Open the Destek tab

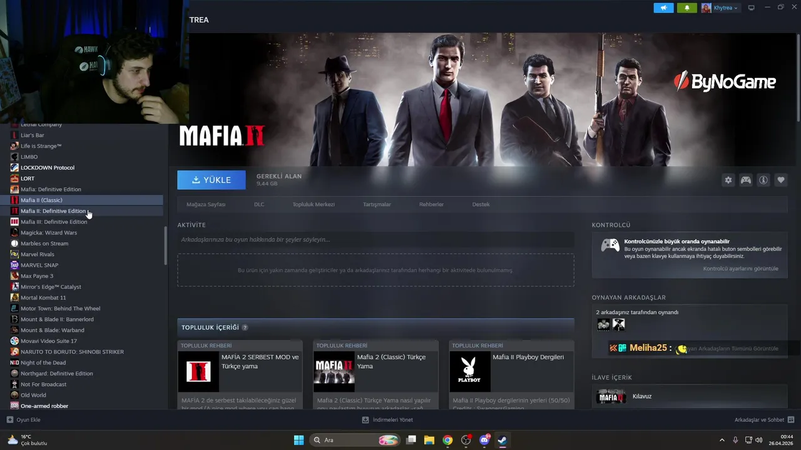tap(481, 204)
